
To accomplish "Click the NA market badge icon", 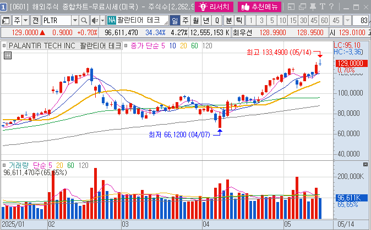I will coord(111,20).
